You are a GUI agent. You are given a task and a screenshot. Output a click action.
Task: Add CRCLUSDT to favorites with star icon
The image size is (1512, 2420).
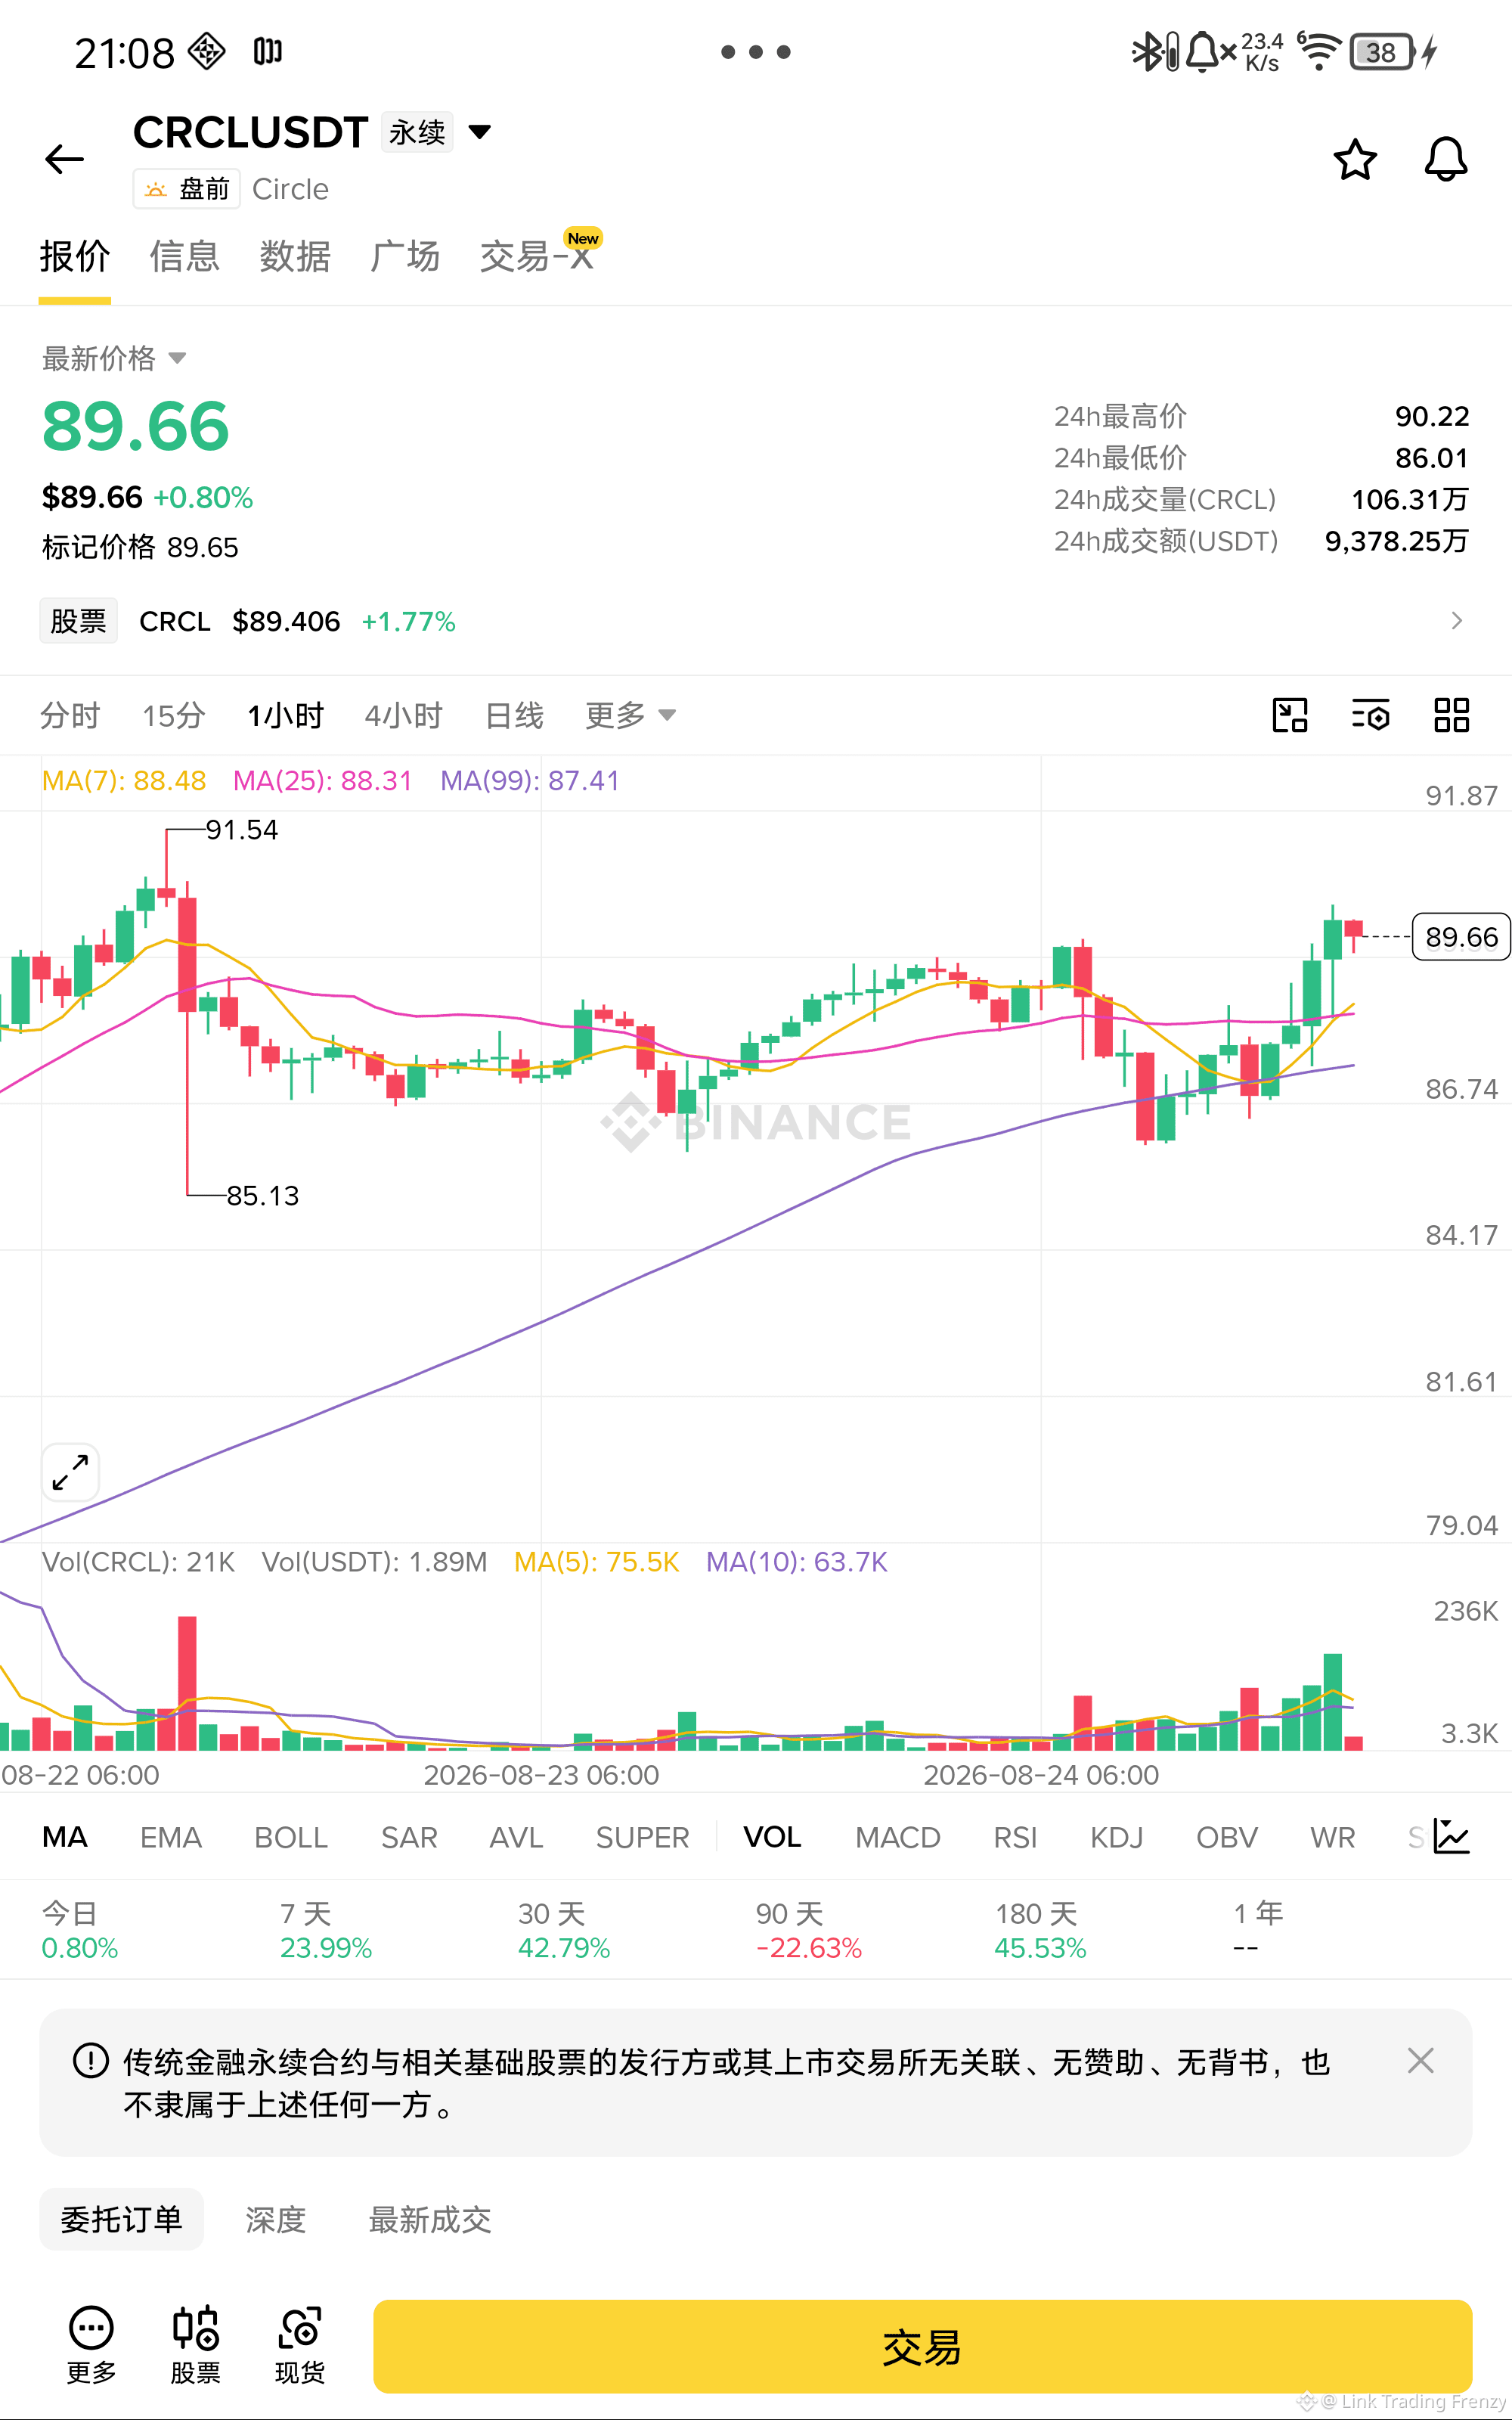click(1355, 159)
